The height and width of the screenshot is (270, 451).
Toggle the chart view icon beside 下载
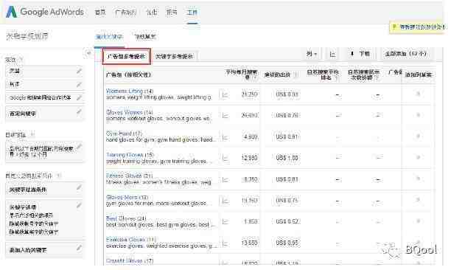333,54
